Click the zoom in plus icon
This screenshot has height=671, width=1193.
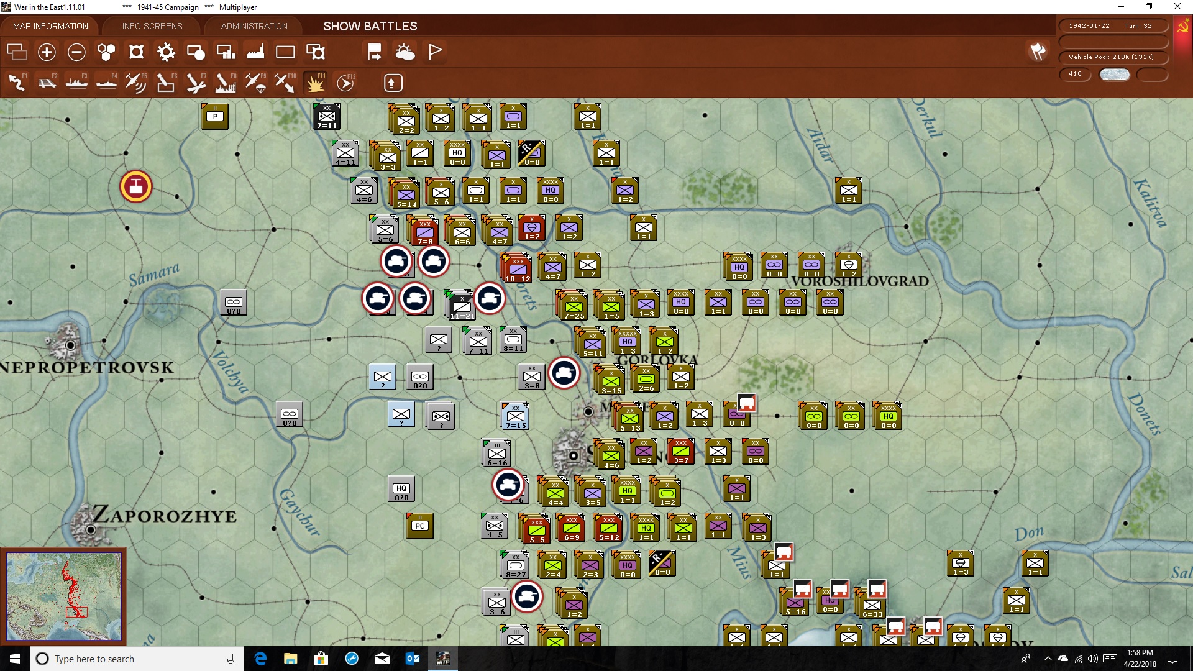click(x=47, y=52)
